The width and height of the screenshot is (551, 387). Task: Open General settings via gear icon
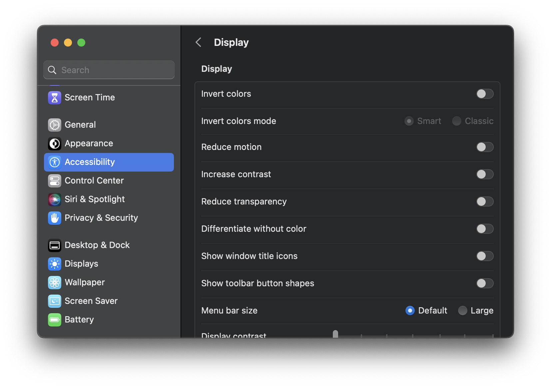(55, 125)
